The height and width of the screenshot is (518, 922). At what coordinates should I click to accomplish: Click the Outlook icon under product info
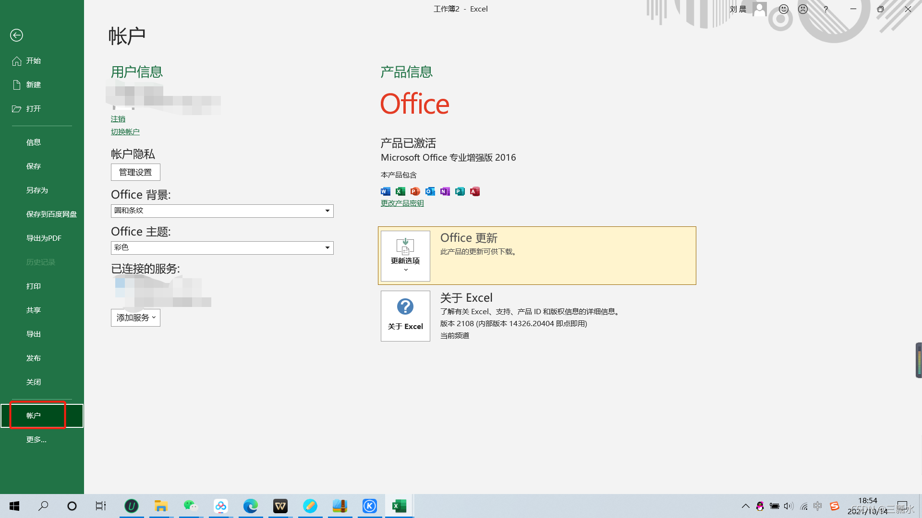coord(430,191)
